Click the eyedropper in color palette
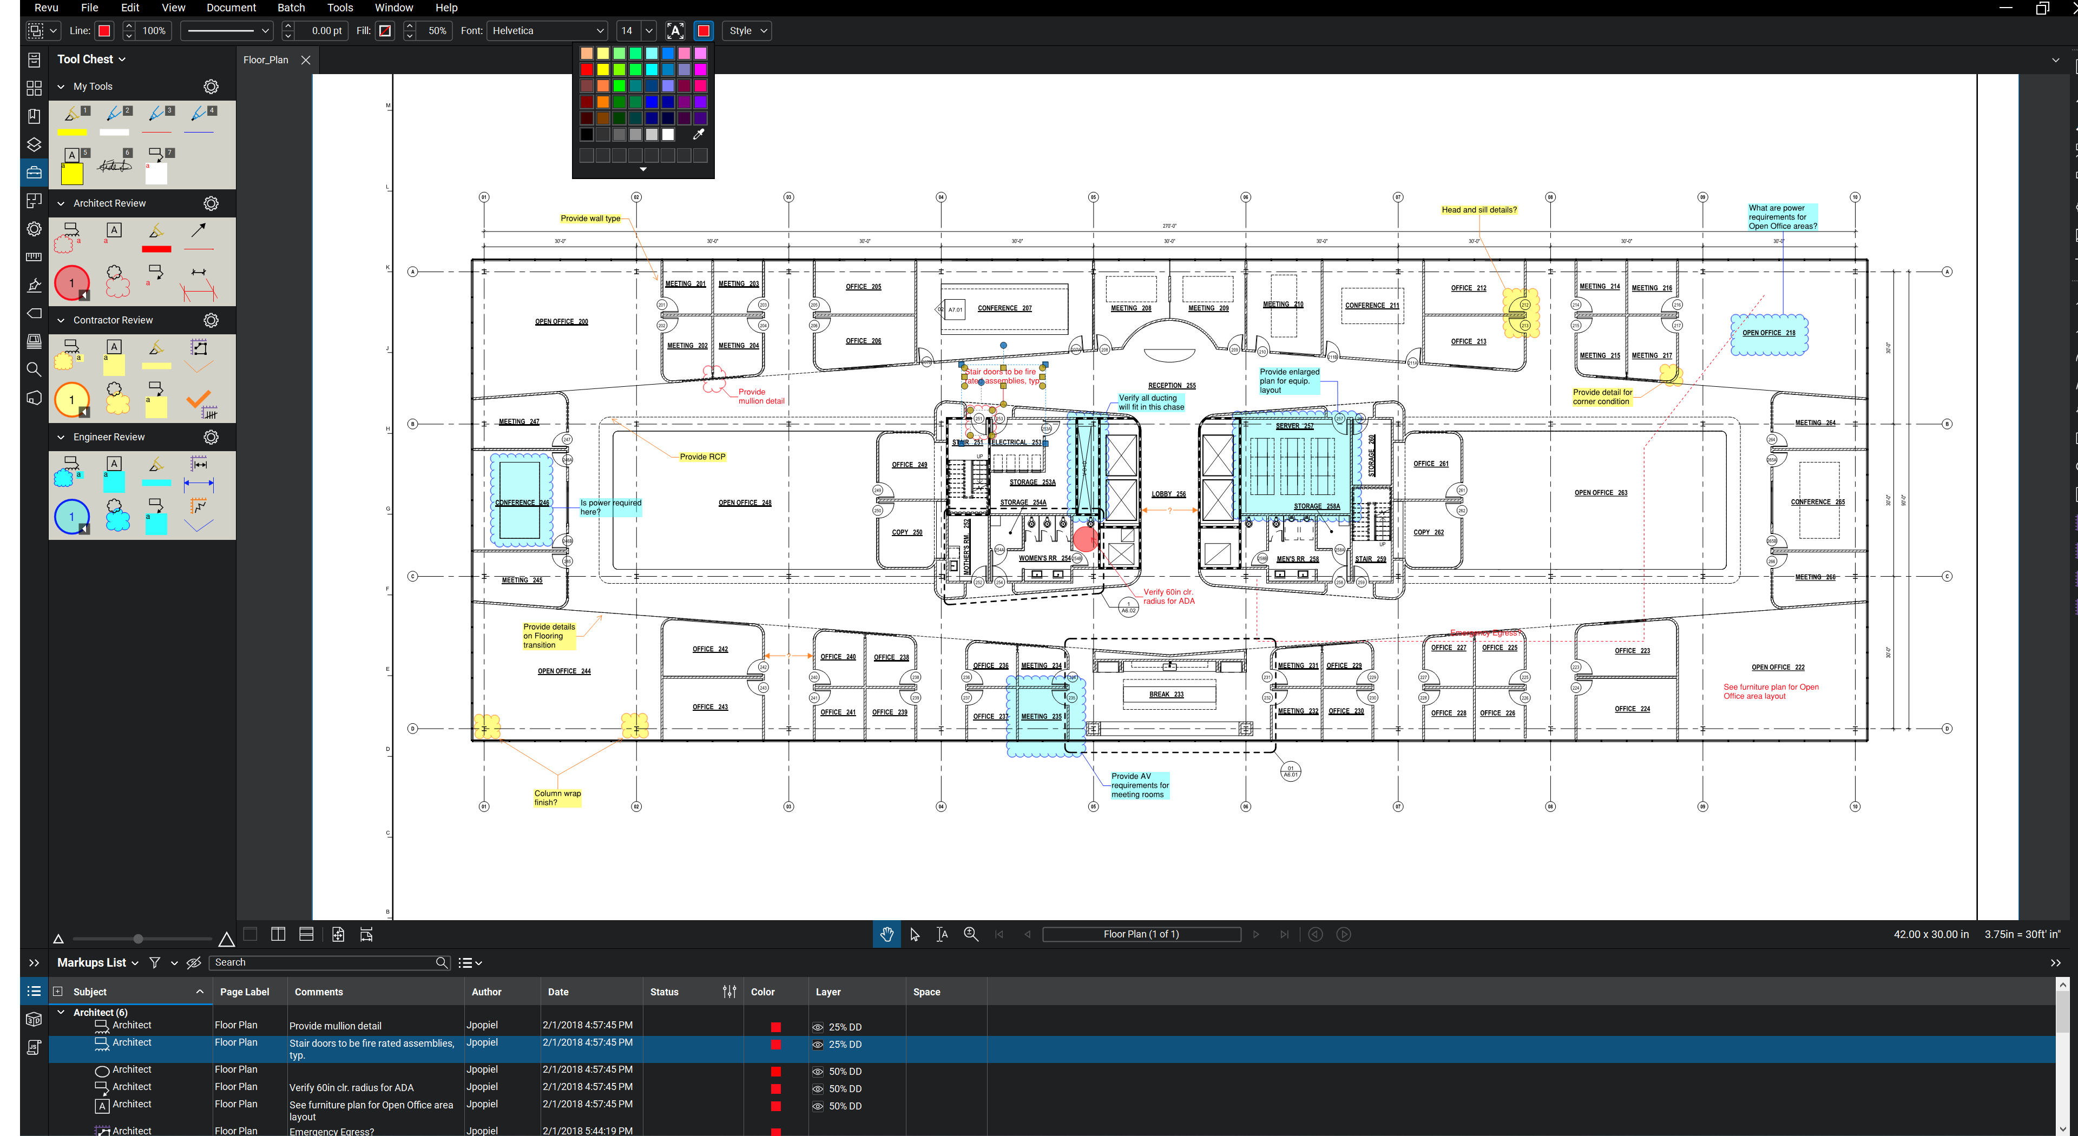Image resolution: width=2078 pixels, height=1136 pixels. (699, 135)
